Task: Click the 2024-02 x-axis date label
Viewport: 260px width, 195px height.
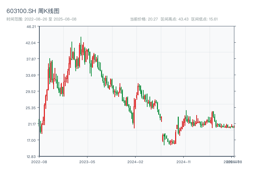Action: 136,162
